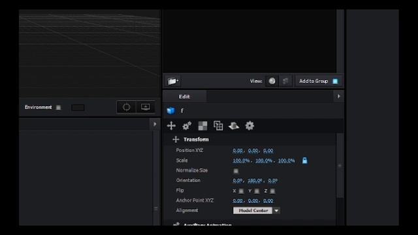The image size is (418, 235).
Task: Edit Position Y value
Action: (x=253, y=151)
